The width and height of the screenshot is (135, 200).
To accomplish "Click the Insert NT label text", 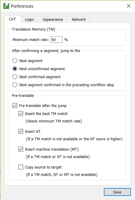I will tap(33, 132).
